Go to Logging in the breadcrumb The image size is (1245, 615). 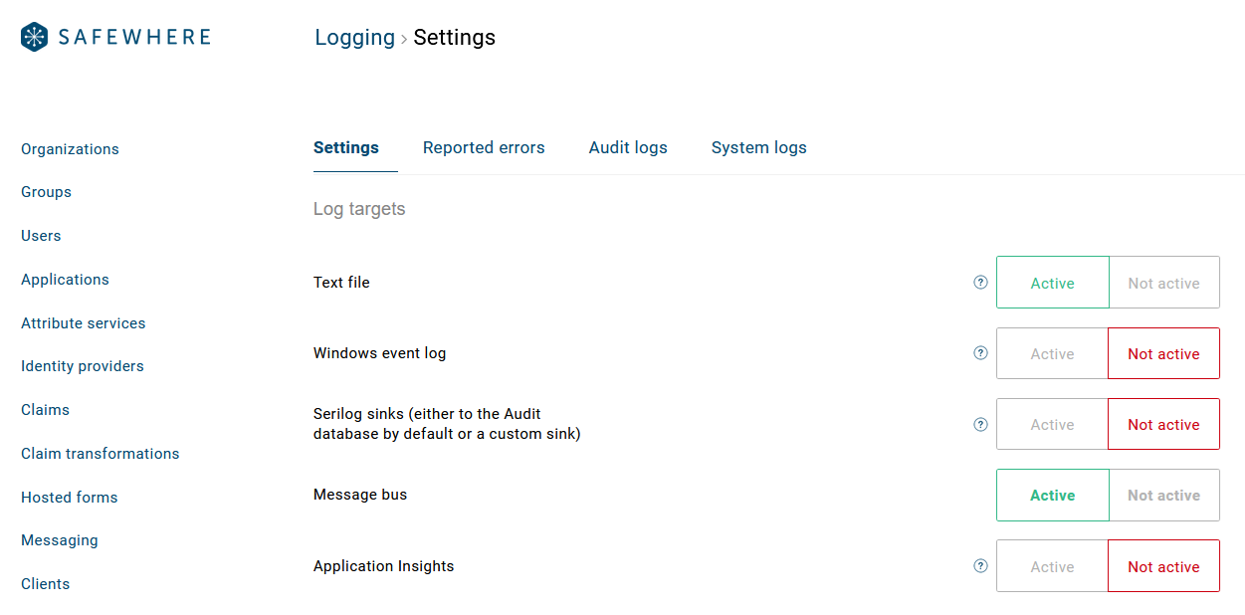click(x=354, y=38)
